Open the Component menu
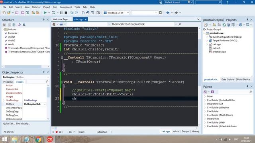The height and width of the screenshot is (143, 255). click(66, 7)
